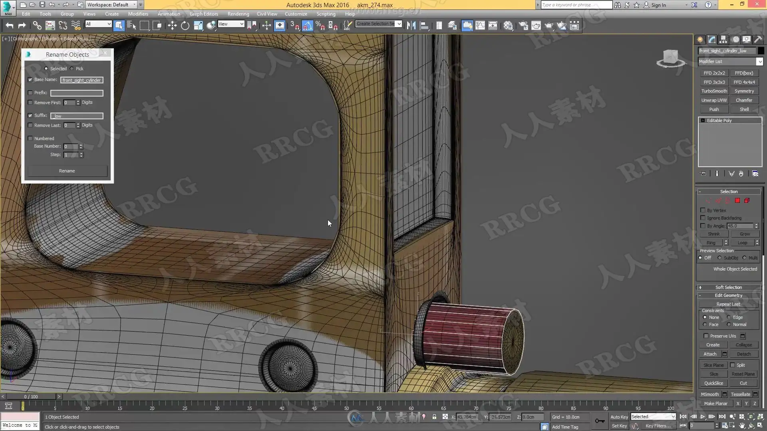Toggle the Angle Snap icon
Viewport: 767px width, 431px height.
coord(307,26)
